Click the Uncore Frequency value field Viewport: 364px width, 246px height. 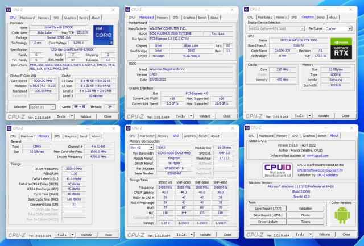[x=98, y=157]
